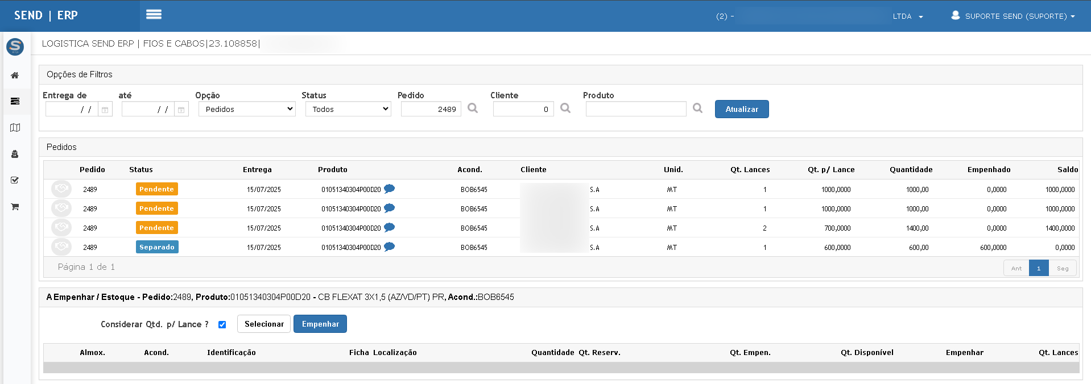Click Localização column header

click(x=395, y=352)
